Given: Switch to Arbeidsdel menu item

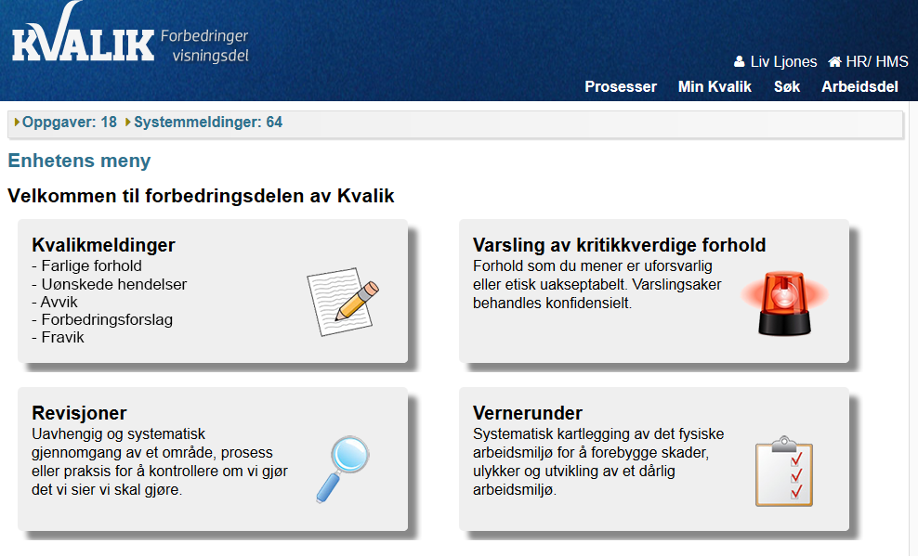Looking at the screenshot, I should click(859, 86).
